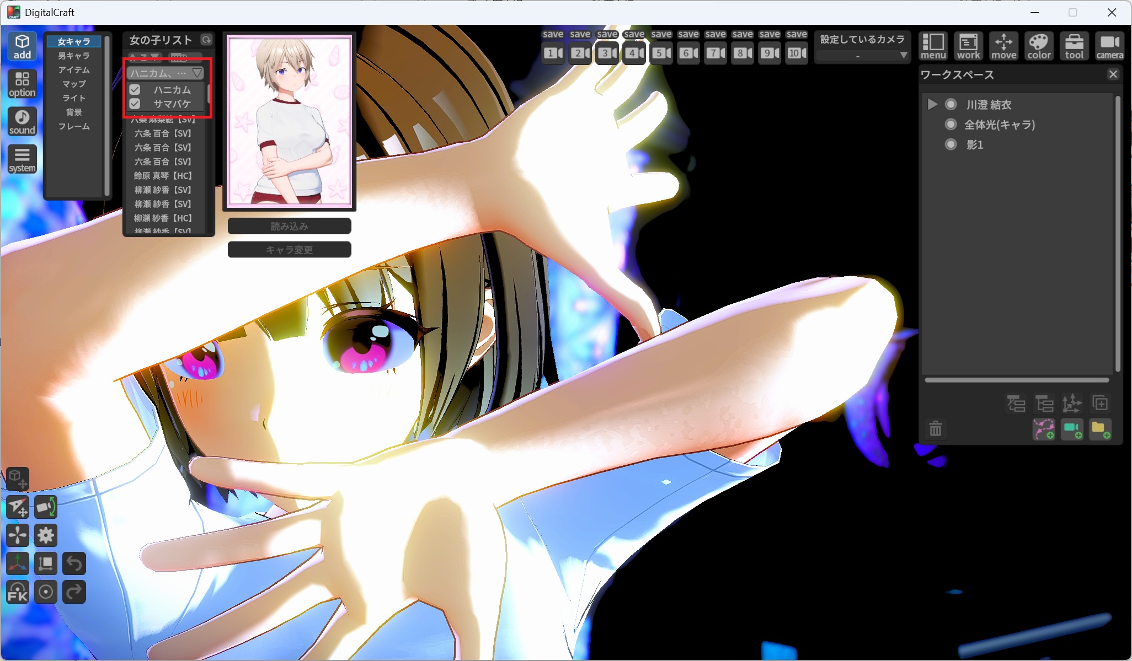Expand the 川澄 結衣 tree item

pos(932,104)
